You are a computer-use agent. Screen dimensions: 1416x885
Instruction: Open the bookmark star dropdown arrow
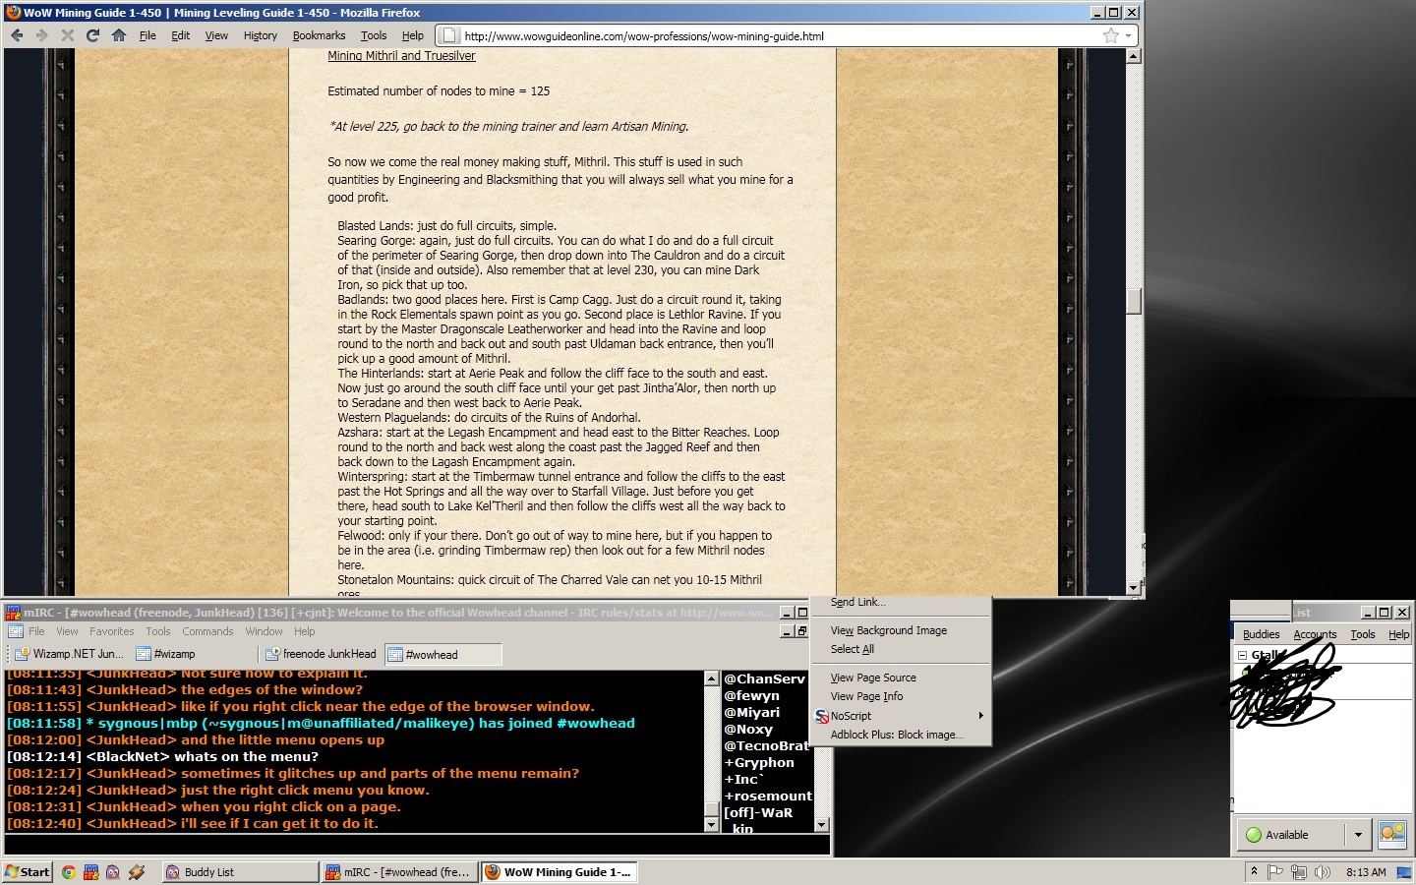tap(1129, 35)
